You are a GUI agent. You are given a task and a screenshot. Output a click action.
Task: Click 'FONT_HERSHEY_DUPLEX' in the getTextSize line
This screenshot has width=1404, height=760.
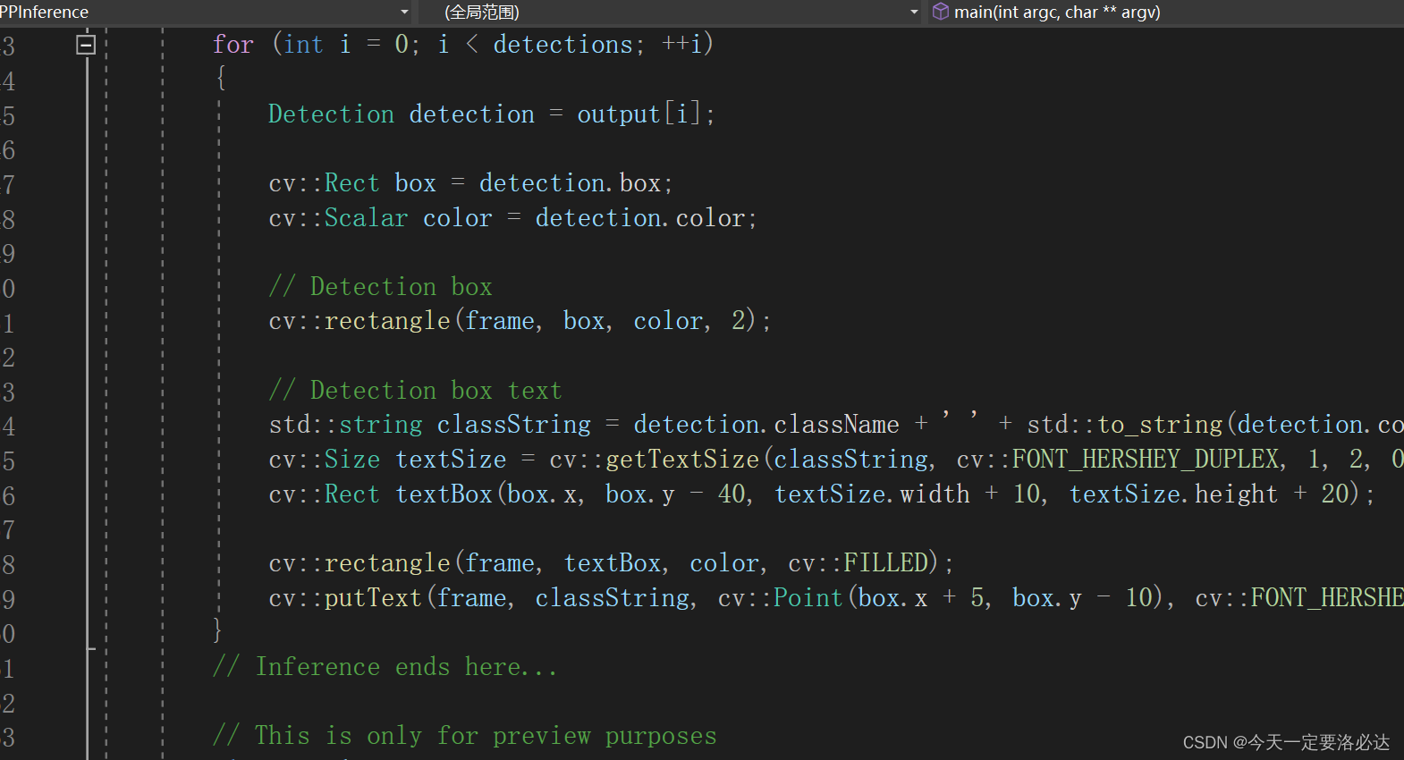tap(1145, 460)
